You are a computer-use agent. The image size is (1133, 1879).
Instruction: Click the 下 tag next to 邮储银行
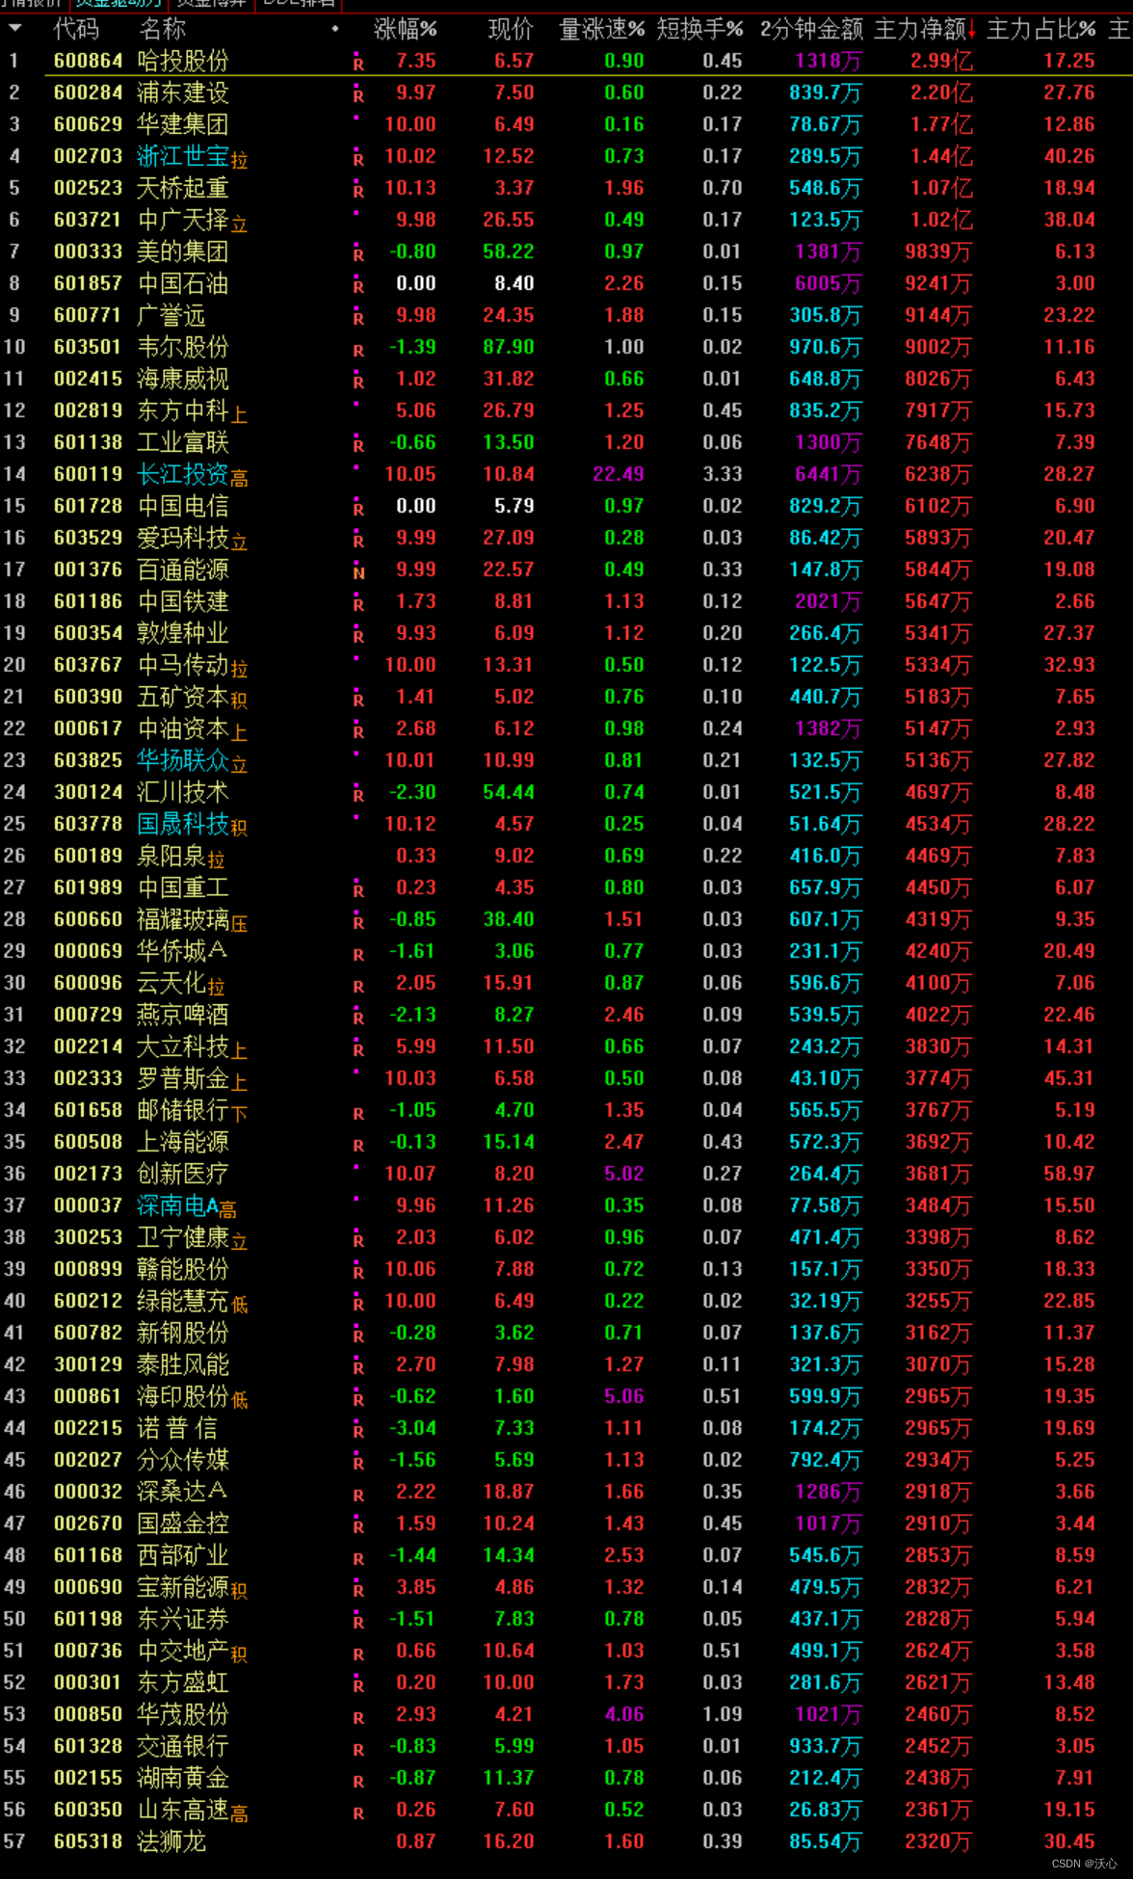coord(239,1115)
